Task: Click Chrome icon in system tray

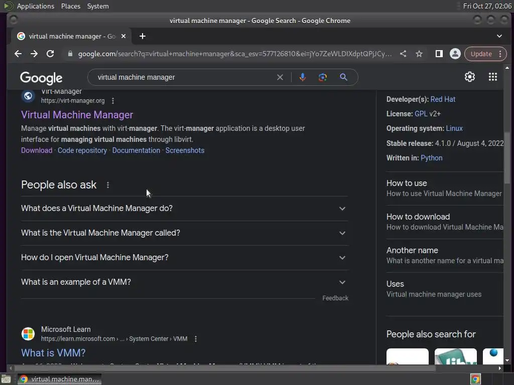Action: tap(475, 379)
